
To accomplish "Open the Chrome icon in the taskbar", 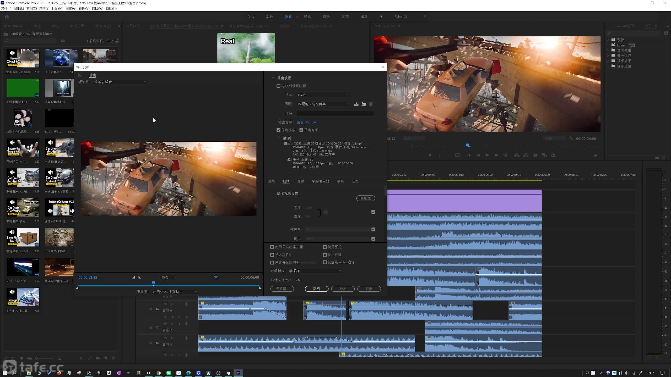I will click(159, 373).
